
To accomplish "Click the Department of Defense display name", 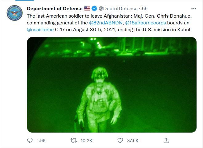I will [55, 8].
